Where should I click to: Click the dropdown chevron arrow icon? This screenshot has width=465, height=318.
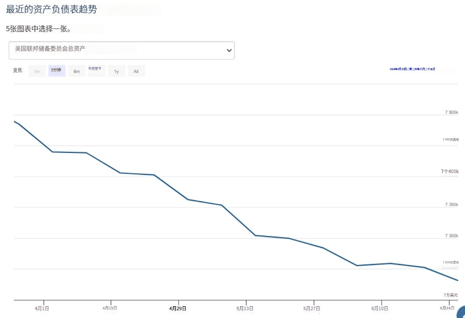pyautogui.click(x=229, y=50)
